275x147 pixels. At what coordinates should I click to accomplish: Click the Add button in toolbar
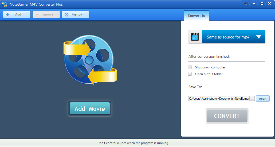tap(17, 14)
